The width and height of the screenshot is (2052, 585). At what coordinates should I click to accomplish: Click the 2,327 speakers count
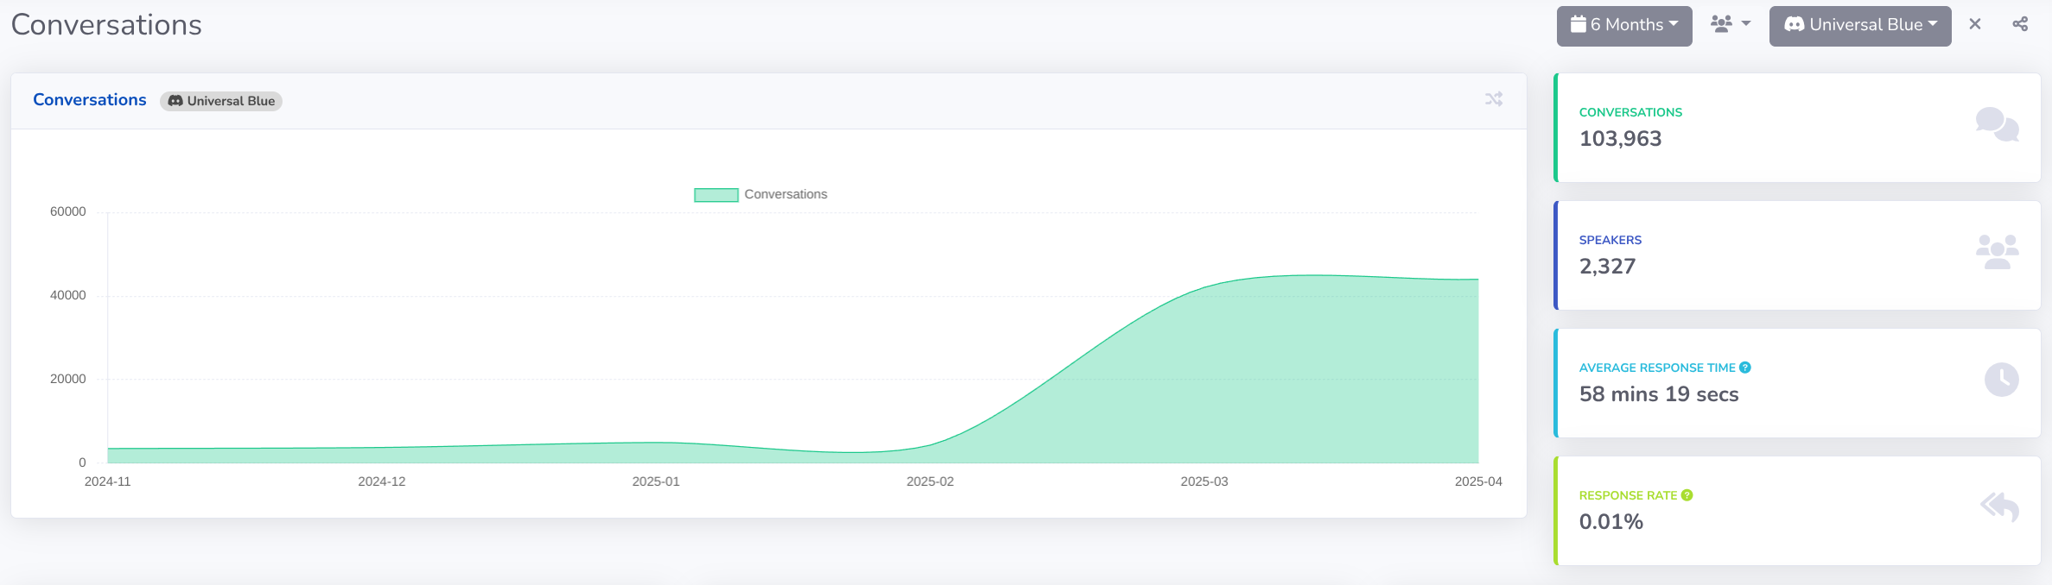tap(1607, 267)
